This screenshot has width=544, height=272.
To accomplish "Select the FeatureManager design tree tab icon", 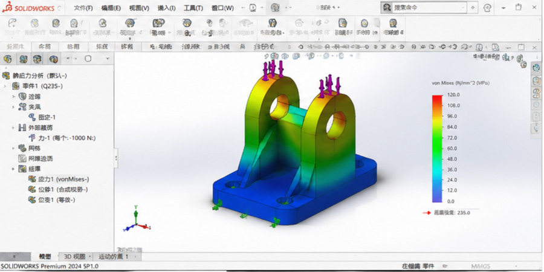I will coord(8,59).
